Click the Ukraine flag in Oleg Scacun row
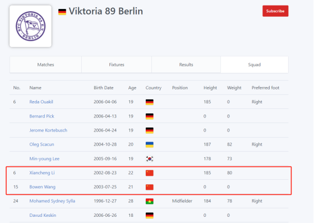The image size is (314, 223). pyautogui.click(x=150, y=144)
